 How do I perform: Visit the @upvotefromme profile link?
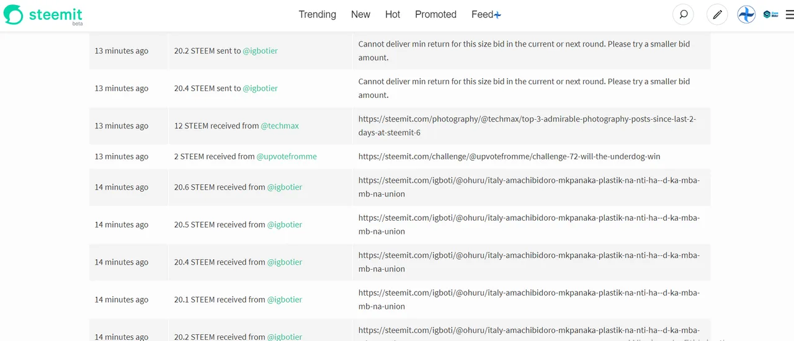tap(287, 156)
